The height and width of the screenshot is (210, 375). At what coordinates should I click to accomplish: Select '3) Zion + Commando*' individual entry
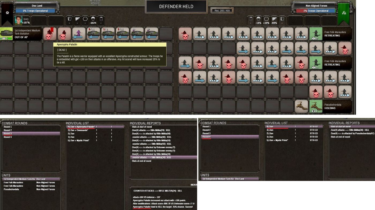click(95, 130)
